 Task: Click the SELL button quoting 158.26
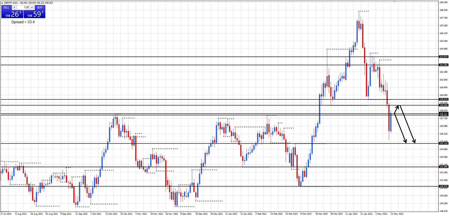coord(12,13)
